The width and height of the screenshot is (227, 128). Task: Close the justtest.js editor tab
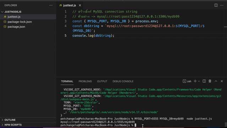[80, 5]
